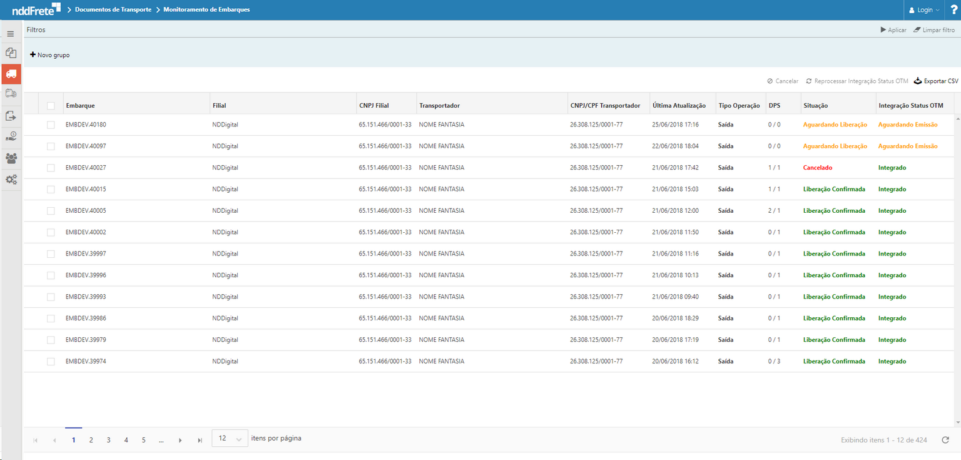The image size is (961, 460).
Task: Open the Login dropdown menu
Action: pyautogui.click(x=923, y=9)
